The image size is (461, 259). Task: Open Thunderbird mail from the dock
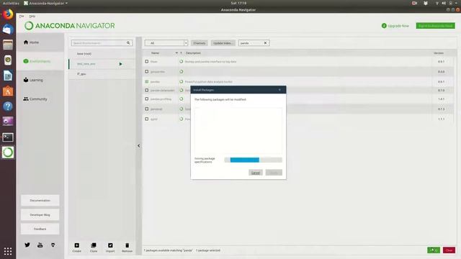click(8, 29)
